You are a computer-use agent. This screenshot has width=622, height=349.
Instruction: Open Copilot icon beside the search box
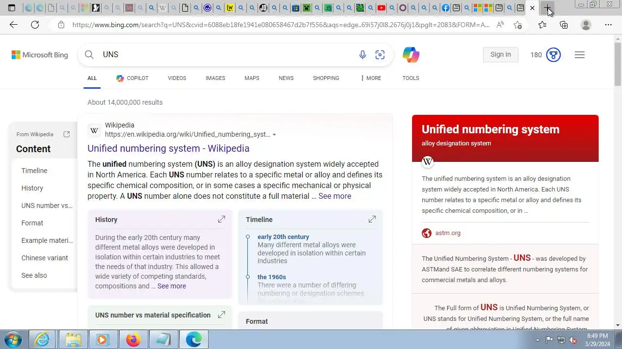(411, 55)
